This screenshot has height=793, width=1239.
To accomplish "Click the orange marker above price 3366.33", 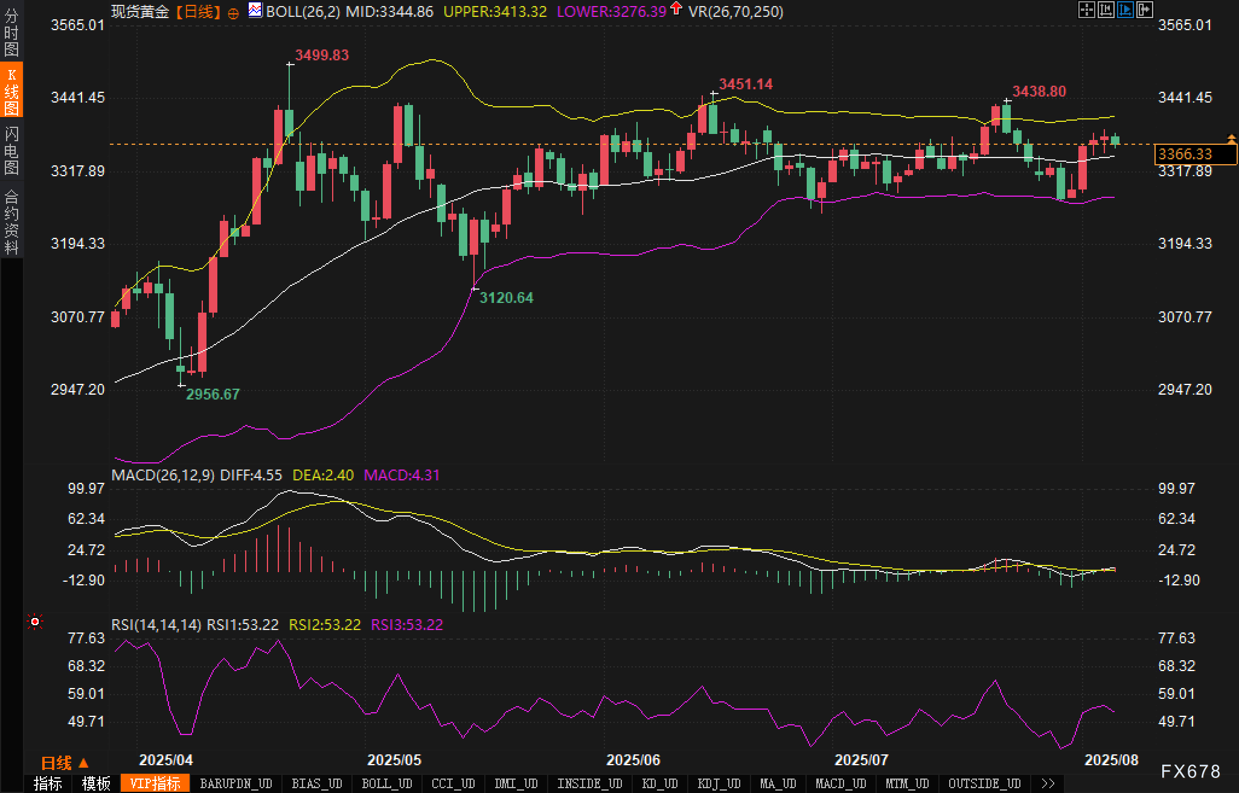I will pyautogui.click(x=1231, y=139).
